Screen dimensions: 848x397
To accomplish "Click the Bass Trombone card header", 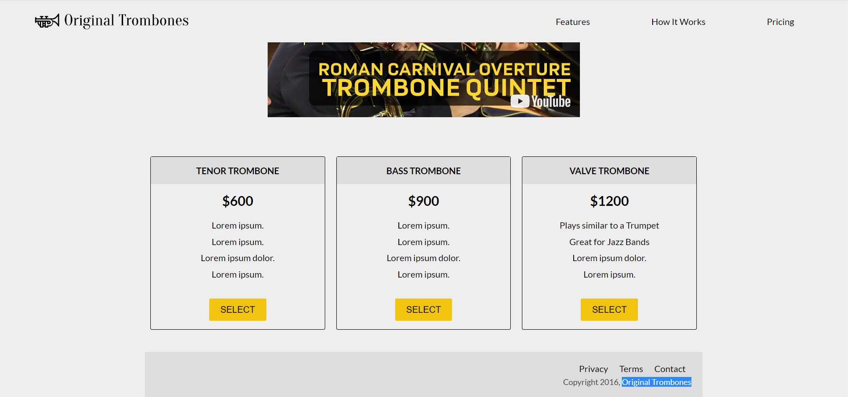I will tap(423, 170).
